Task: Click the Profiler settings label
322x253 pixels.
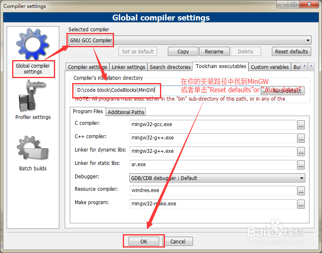Action: click(33, 117)
